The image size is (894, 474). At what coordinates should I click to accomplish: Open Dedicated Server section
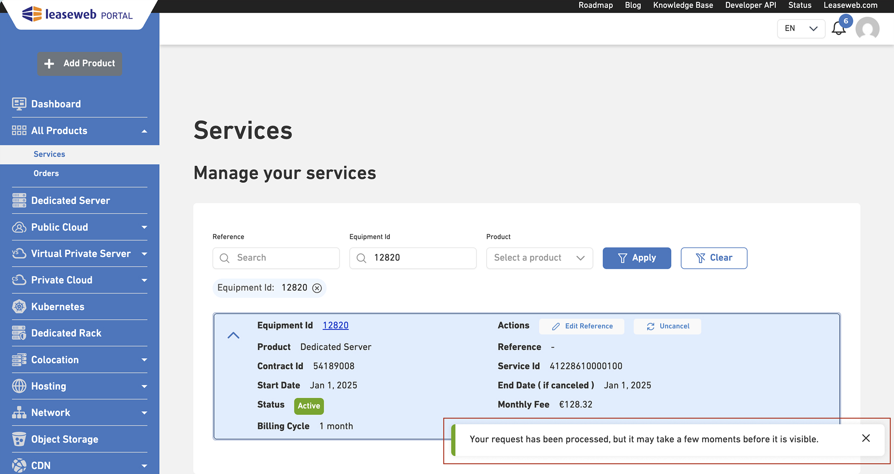tap(71, 200)
